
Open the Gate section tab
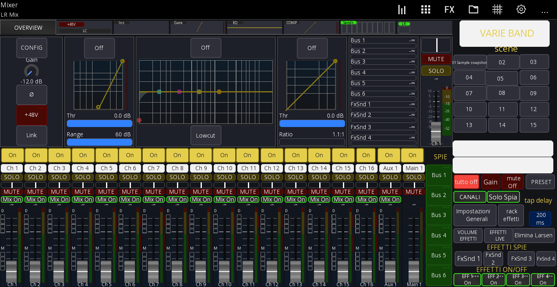[x=198, y=27]
